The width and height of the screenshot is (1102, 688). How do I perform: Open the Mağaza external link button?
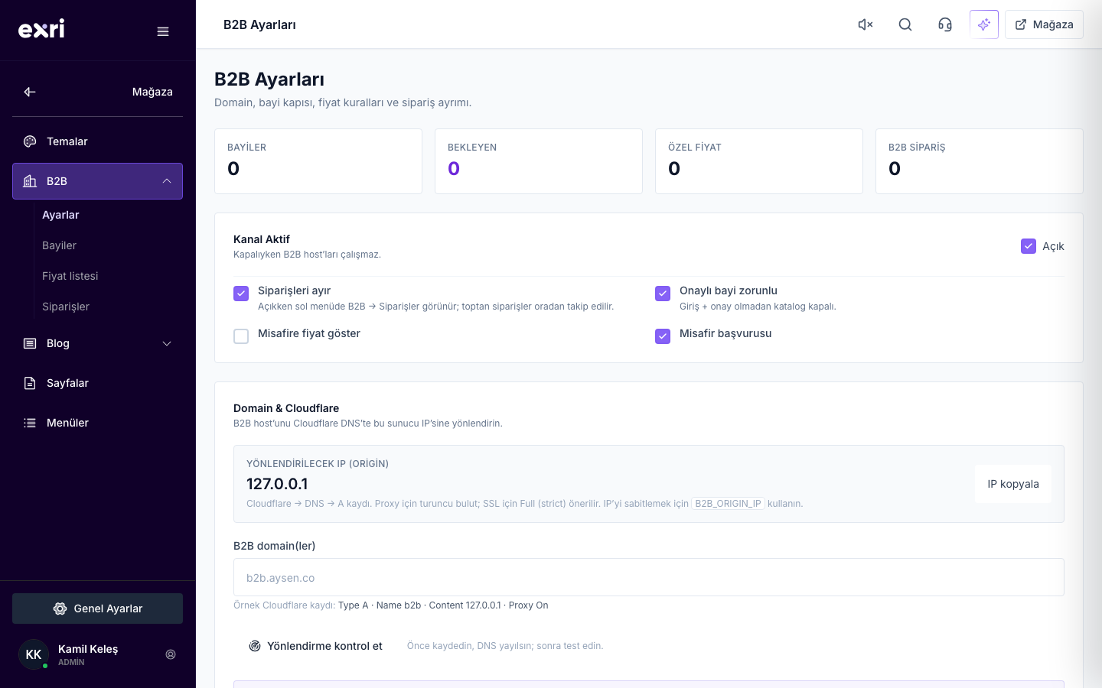click(1044, 24)
